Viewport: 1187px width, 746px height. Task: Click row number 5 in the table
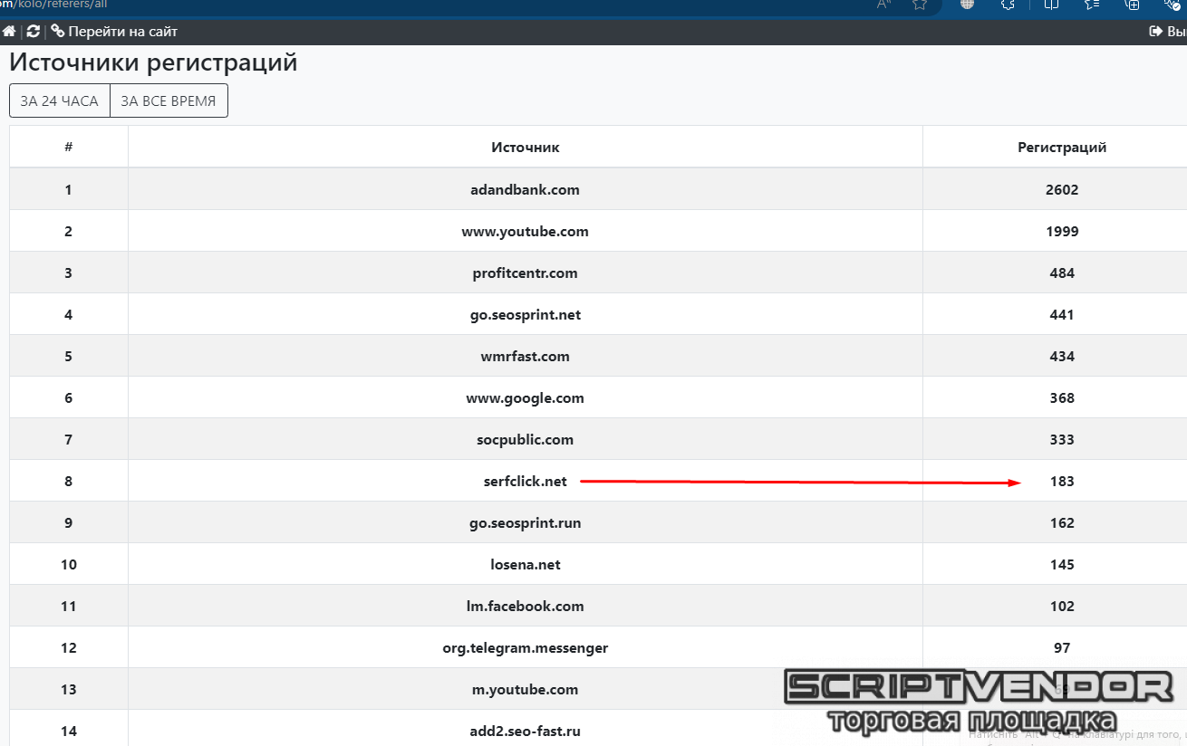click(x=69, y=357)
